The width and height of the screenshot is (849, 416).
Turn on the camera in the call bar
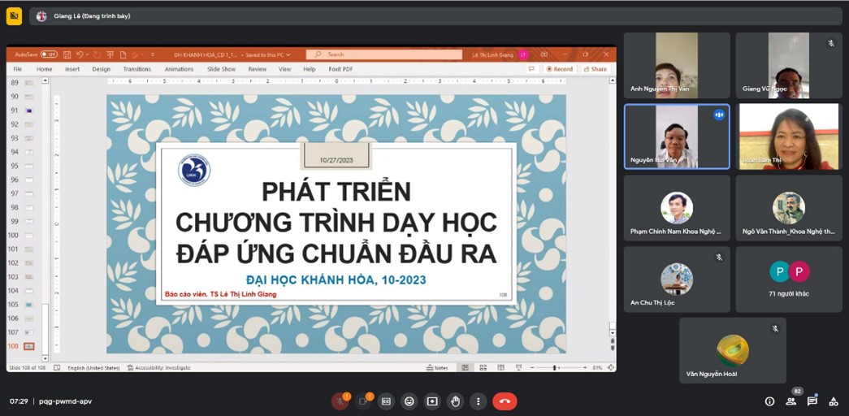(x=363, y=401)
